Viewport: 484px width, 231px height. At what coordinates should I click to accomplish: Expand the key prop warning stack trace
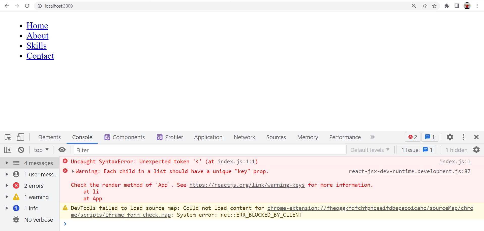73,171
